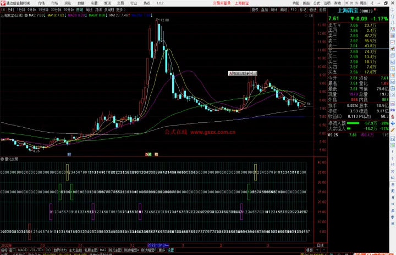Open the 资讯 menu in top bar
The image size is (396, 255).
(x=68, y=3)
